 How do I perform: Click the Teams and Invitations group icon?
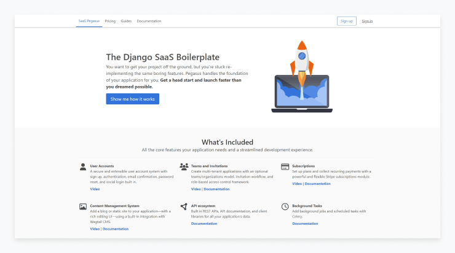pyautogui.click(x=184, y=166)
